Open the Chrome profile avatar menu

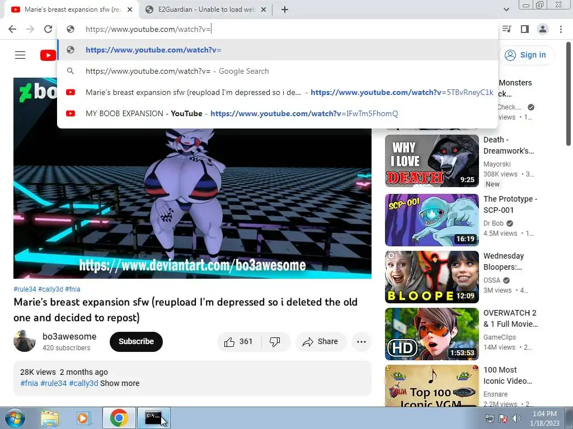click(543, 29)
